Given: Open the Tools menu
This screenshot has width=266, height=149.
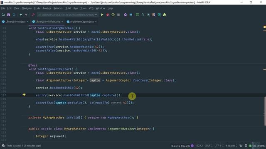Looking at the screenshot, I should (83, 8).
